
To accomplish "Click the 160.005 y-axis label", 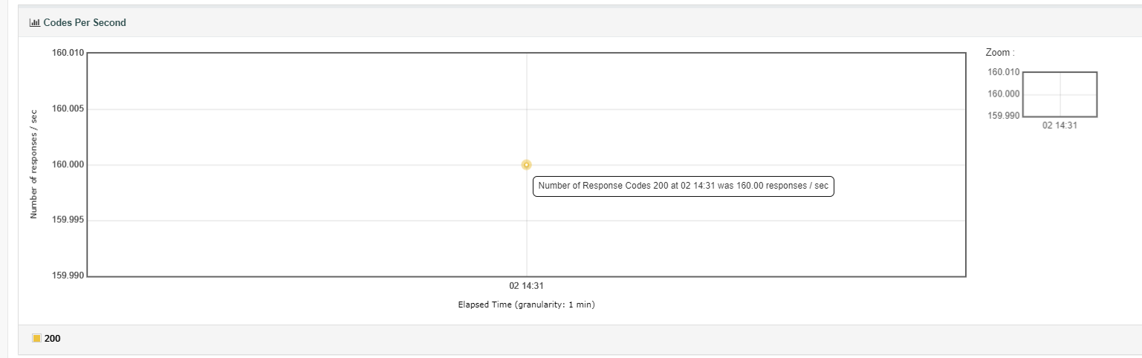I will 68,109.
